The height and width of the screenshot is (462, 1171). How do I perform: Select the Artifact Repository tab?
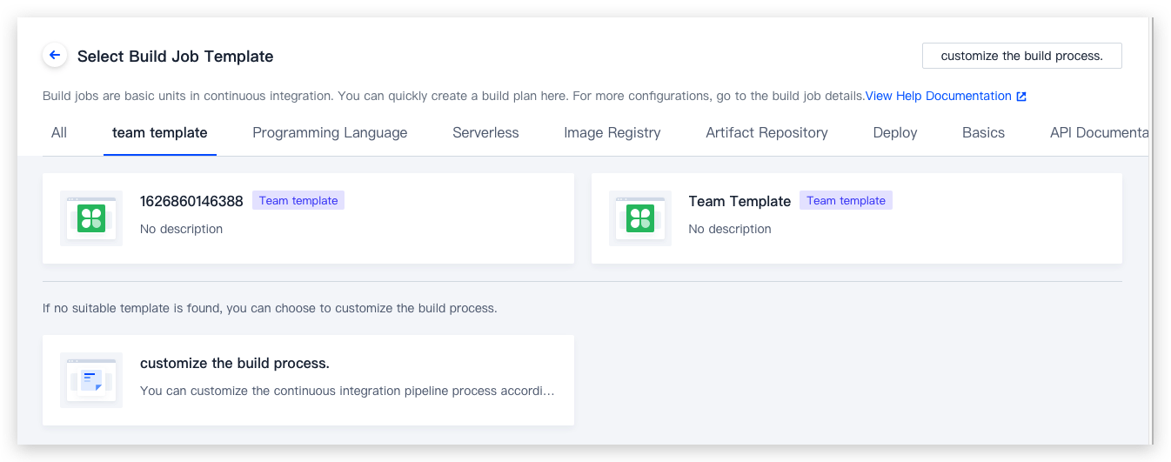click(x=766, y=133)
